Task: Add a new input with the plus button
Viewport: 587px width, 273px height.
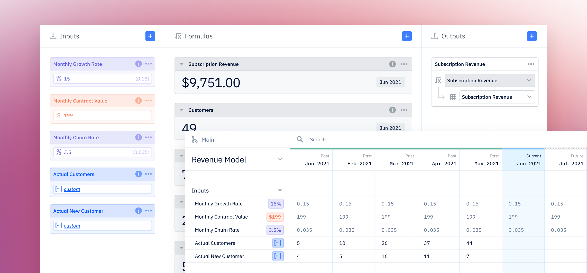Action: [150, 36]
